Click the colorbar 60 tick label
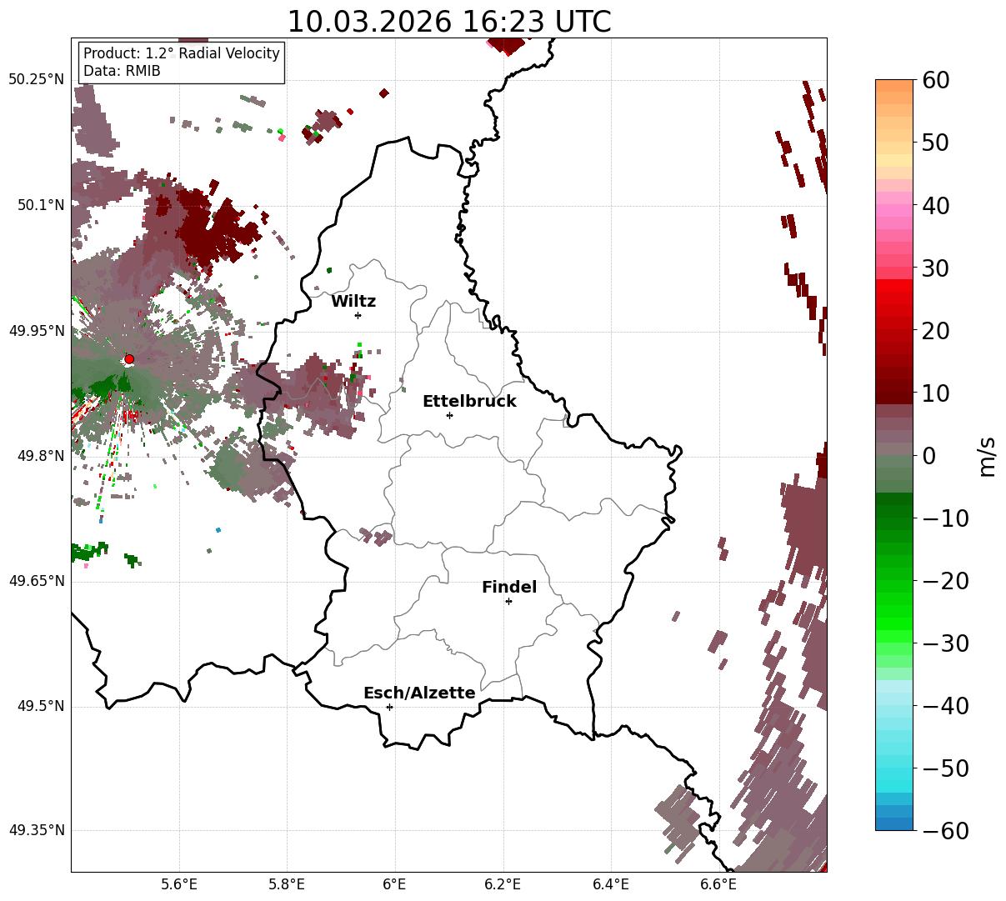The image size is (1006, 901). click(x=934, y=80)
